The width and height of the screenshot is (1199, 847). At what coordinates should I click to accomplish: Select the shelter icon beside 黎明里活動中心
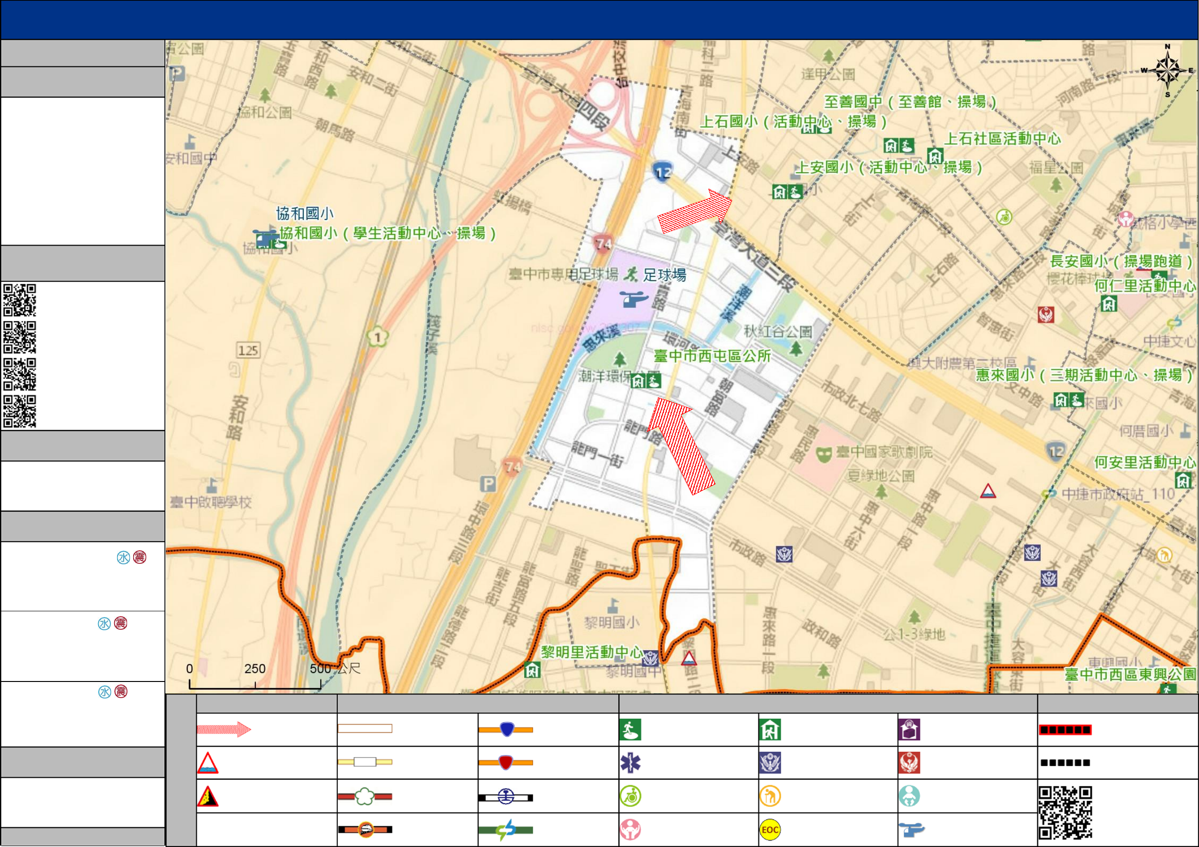532,670
